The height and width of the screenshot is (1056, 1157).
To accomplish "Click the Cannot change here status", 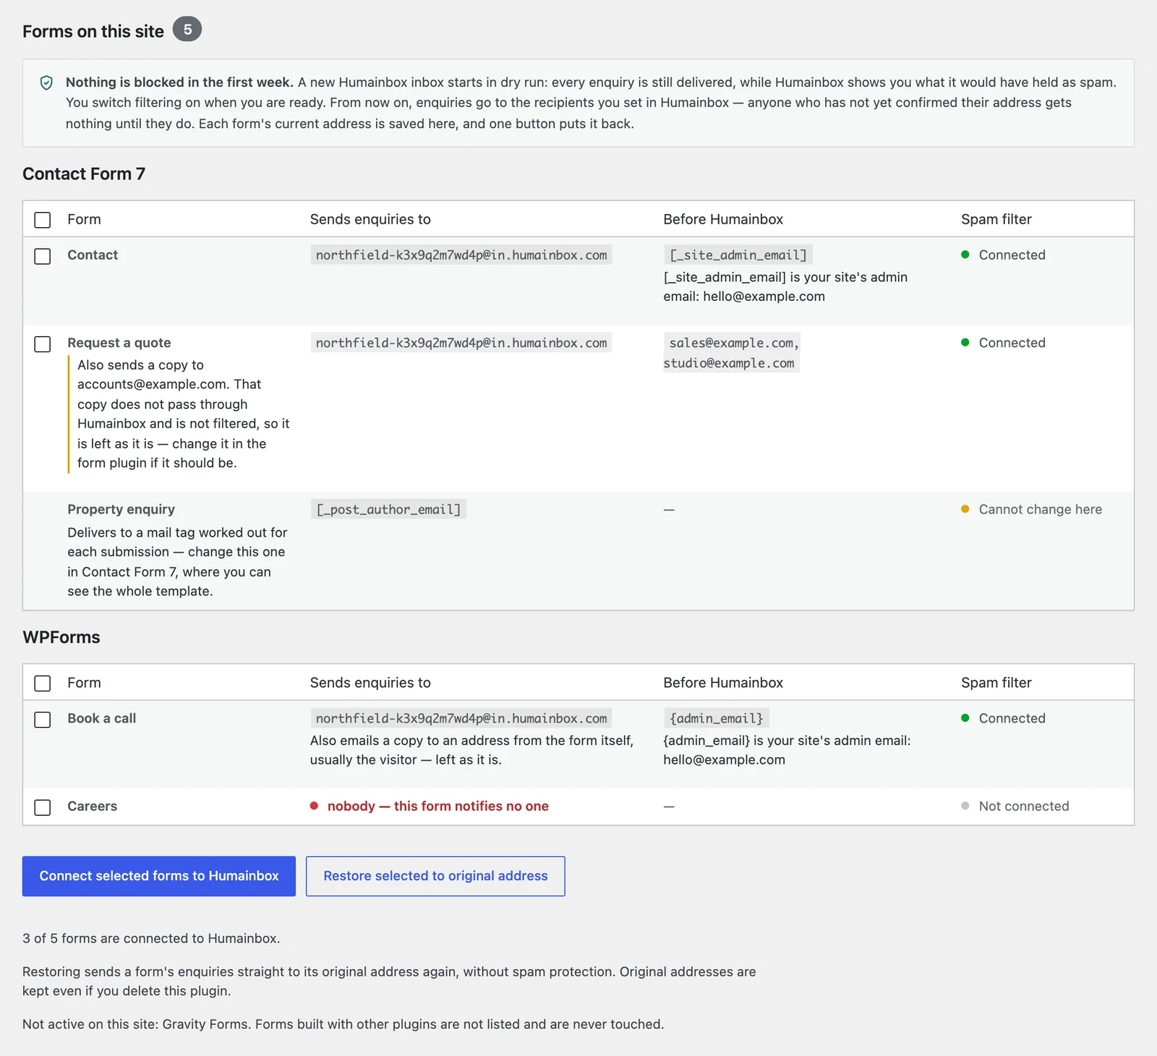I will pyautogui.click(x=1031, y=509).
